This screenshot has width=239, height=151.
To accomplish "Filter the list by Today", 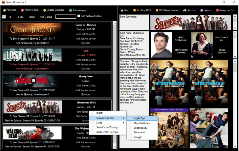I will [32, 17].
